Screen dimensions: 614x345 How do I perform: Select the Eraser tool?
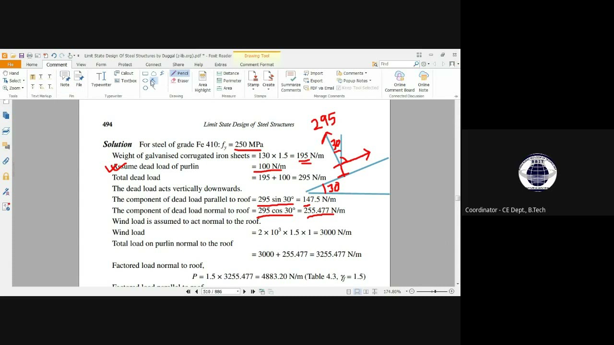coord(180,81)
